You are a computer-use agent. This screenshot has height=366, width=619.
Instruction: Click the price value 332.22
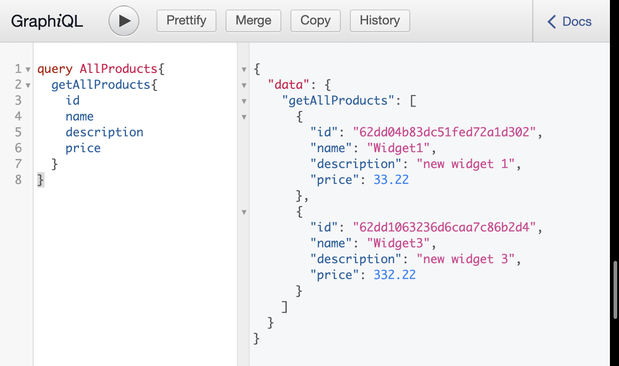[395, 275]
